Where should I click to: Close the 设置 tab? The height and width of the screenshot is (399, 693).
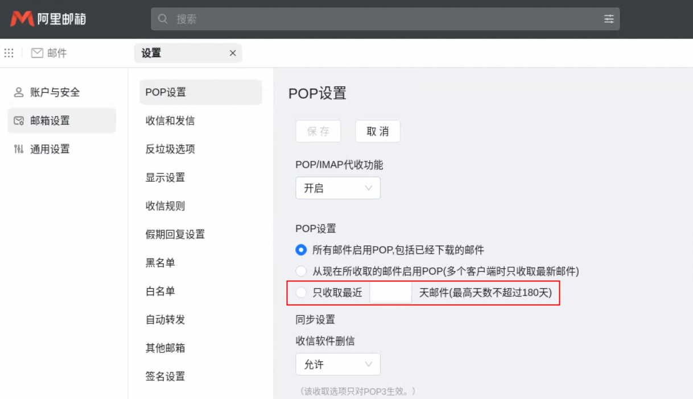[232, 53]
